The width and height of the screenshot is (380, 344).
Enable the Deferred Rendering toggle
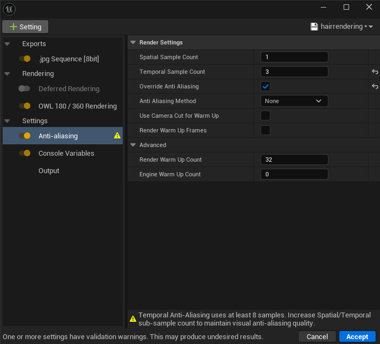(24, 88)
